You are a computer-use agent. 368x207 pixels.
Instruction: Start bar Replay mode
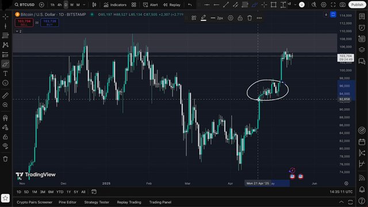point(172,5)
